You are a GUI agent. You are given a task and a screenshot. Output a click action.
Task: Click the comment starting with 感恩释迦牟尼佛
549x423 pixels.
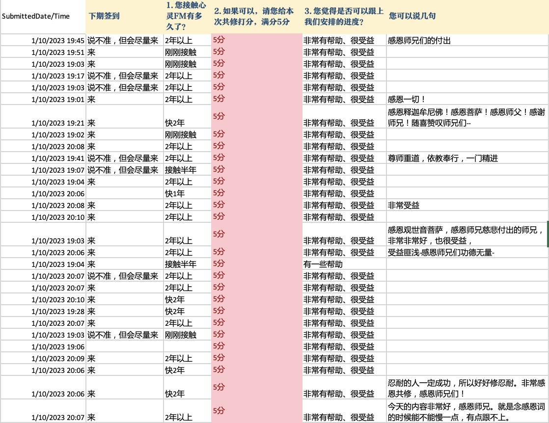coord(466,117)
